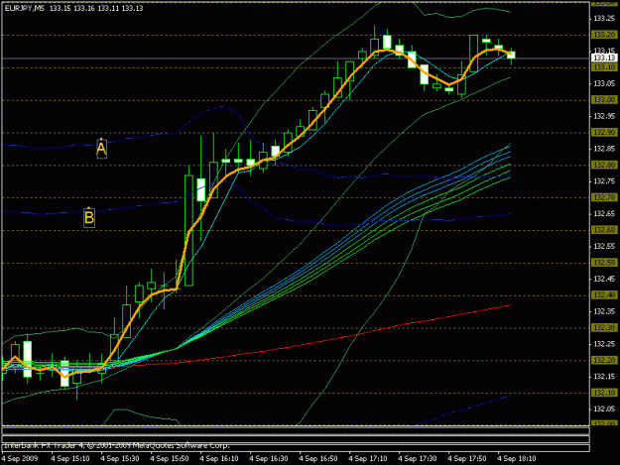Click the 132.85 price axis label
Image resolution: width=620 pixels, height=465 pixels.
pyautogui.click(x=604, y=149)
